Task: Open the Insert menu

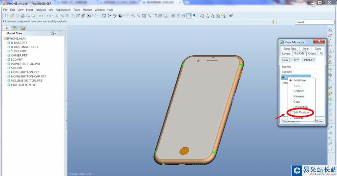Action: point(29,10)
